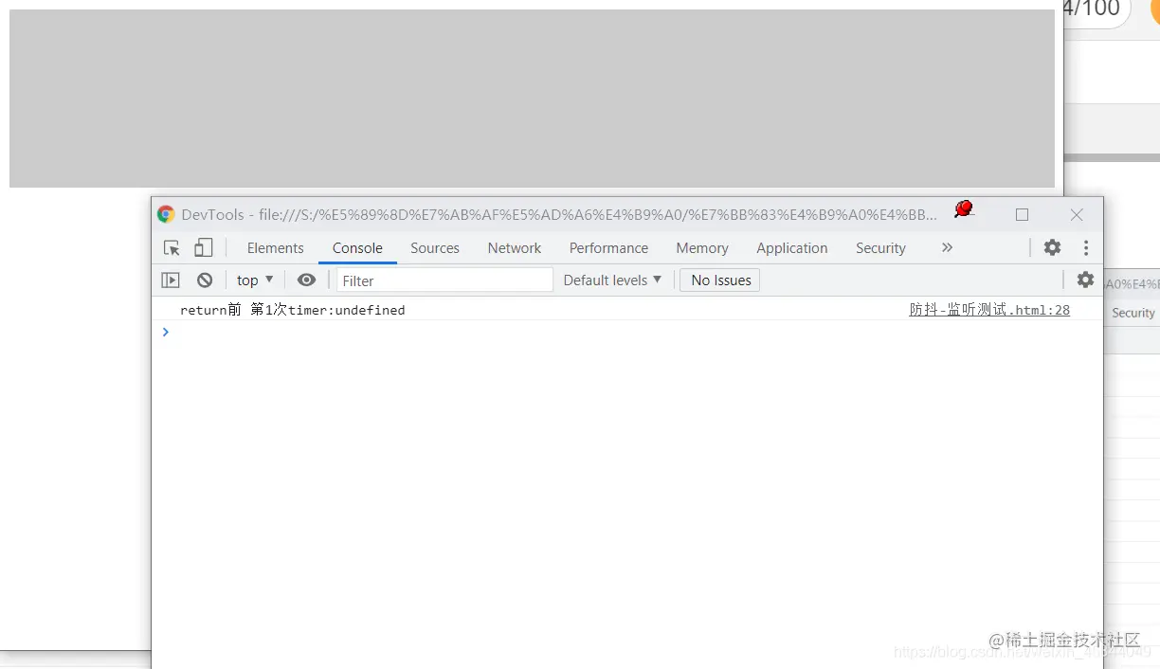
Task: Open the Default levels dropdown
Action: click(612, 280)
